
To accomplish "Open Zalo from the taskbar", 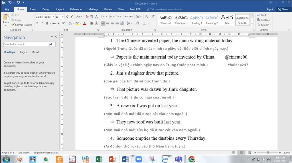I will tap(165, 159).
